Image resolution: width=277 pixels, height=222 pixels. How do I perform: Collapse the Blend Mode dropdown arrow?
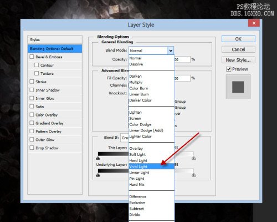pos(171,51)
